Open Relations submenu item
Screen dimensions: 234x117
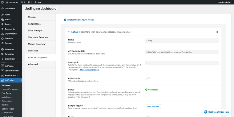point(5,105)
